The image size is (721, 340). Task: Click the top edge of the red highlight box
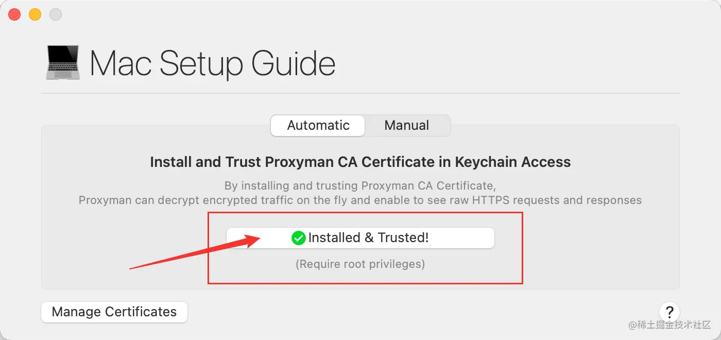[365, 212]
